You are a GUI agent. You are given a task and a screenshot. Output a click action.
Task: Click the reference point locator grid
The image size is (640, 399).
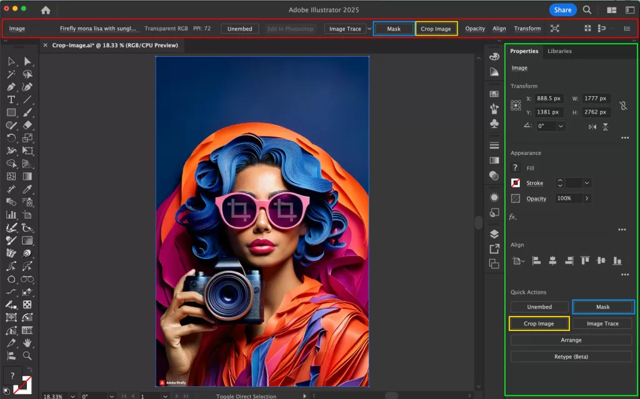click(x=516, y=106)
